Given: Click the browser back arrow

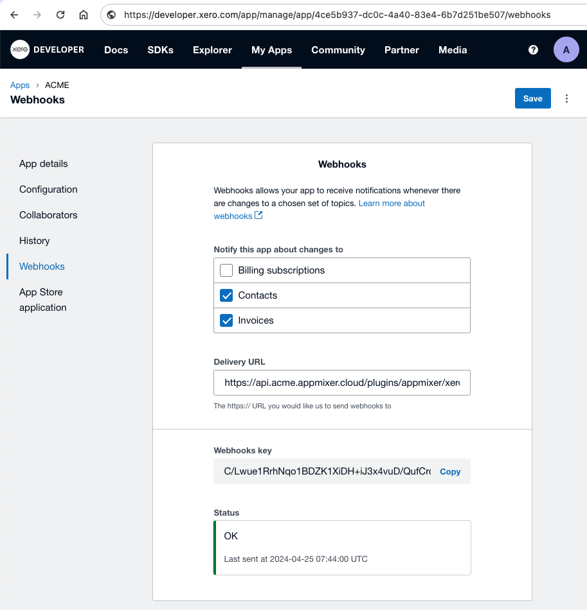Looking at the screenshot, I should [14, 15].
